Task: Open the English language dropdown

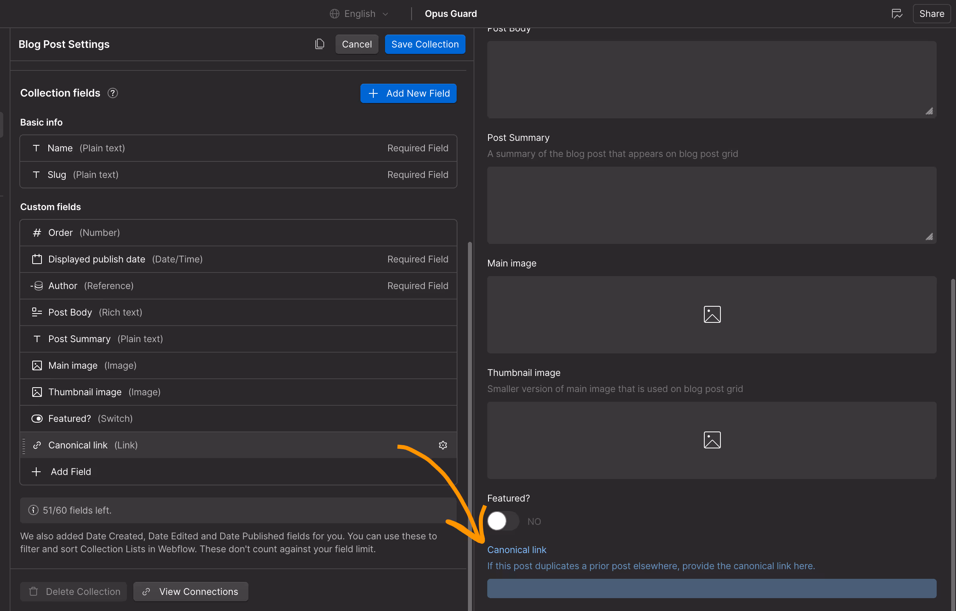Action: [x=359, y=14]
